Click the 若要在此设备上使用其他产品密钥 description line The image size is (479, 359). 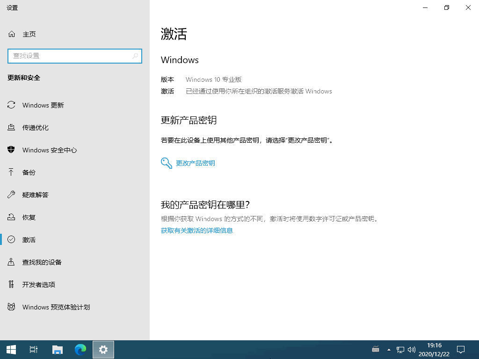tap(247, 140)
